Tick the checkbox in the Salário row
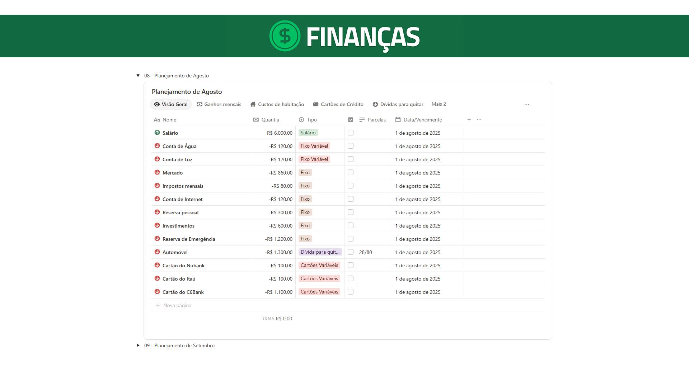This screenshot has width=689, height=387. (x=351, y=133)
